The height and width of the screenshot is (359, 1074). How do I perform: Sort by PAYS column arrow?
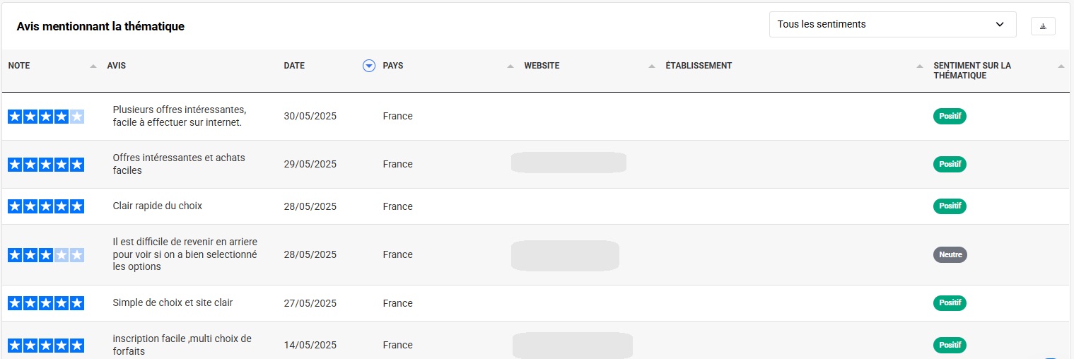click(510, 66)
